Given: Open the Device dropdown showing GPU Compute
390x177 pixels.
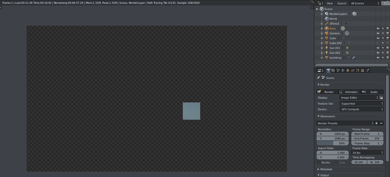Looking at the screenshot, I should (362, 109).
